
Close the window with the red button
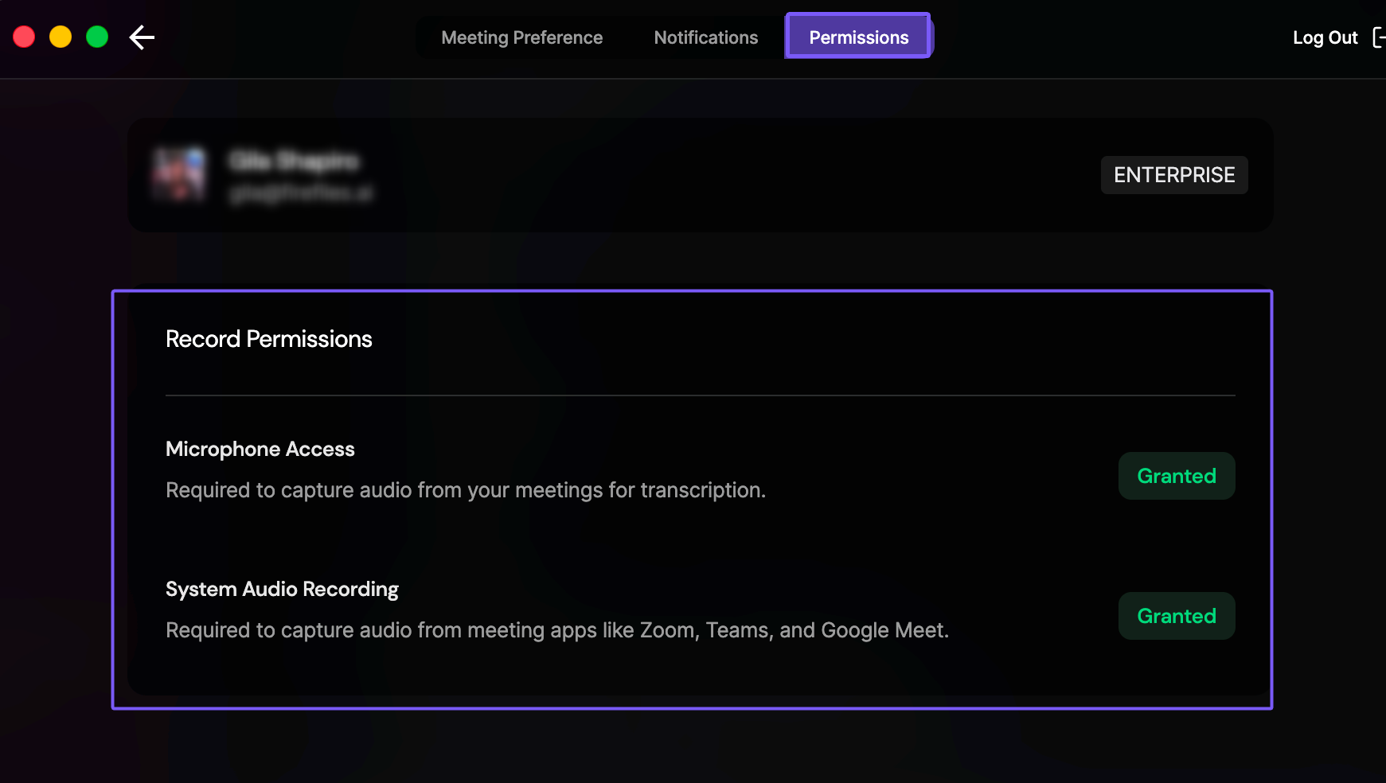point(24,37)
